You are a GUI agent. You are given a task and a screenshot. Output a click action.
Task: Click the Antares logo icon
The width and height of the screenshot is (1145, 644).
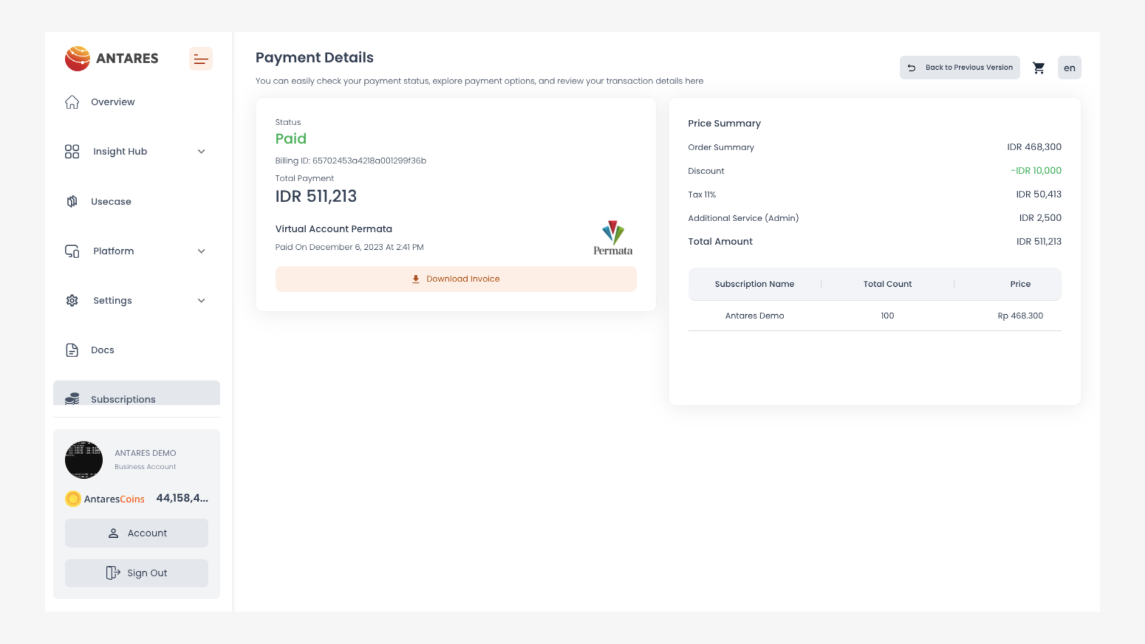pyautogui.click(x=78, y=58)
